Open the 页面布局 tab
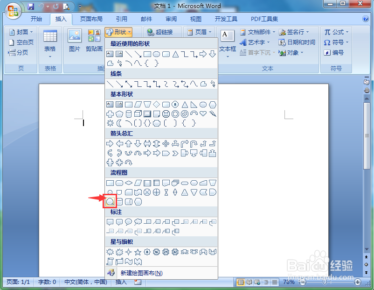Viewport: 374px width, 290px height. pyautogui.click(x=91, y=19)
